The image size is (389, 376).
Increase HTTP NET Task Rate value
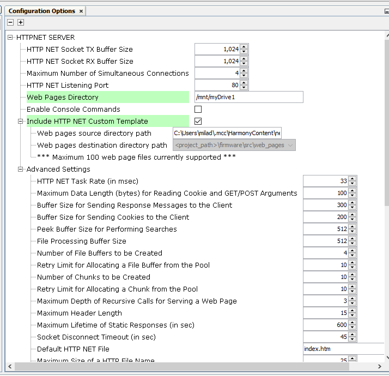[x=352, y=179]
